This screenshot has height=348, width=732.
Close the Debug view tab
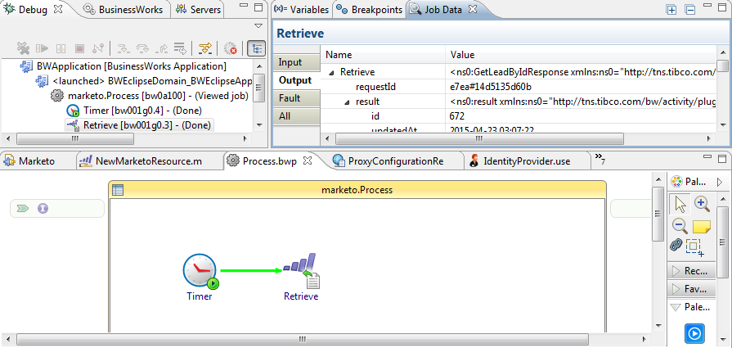pos(57,9)
